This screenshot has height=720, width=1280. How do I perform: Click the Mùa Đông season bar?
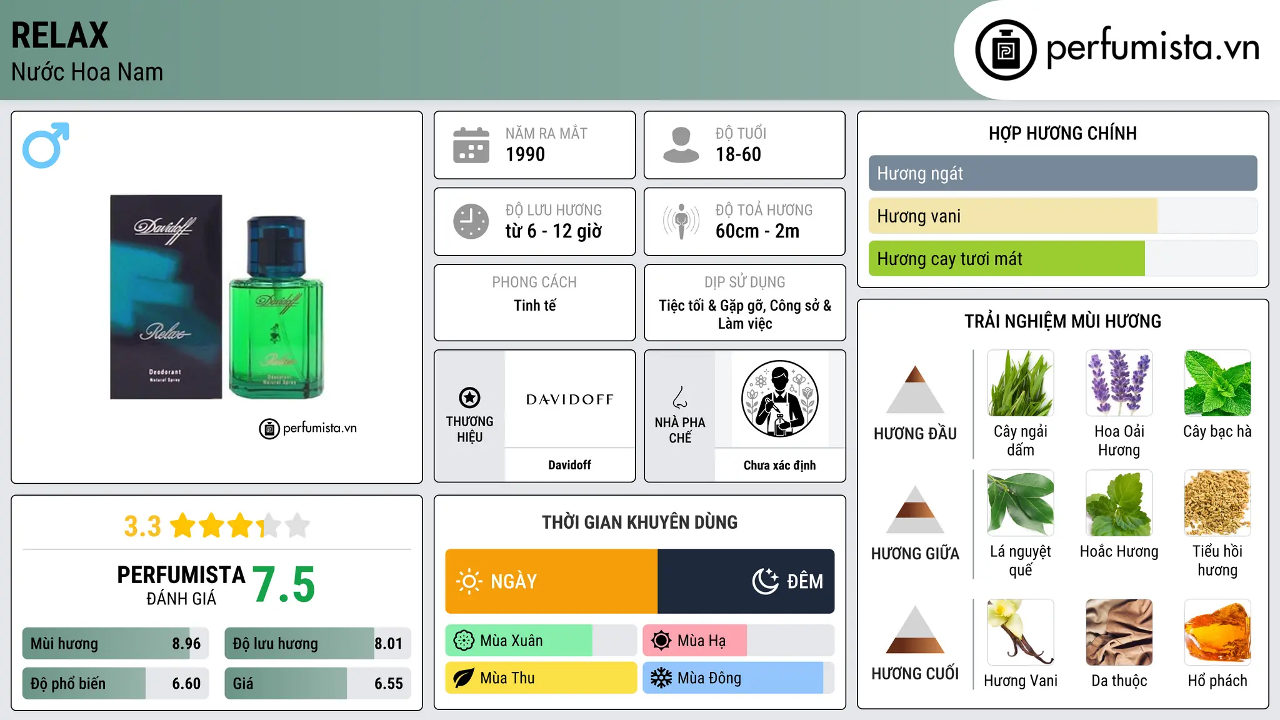[738, 678]
